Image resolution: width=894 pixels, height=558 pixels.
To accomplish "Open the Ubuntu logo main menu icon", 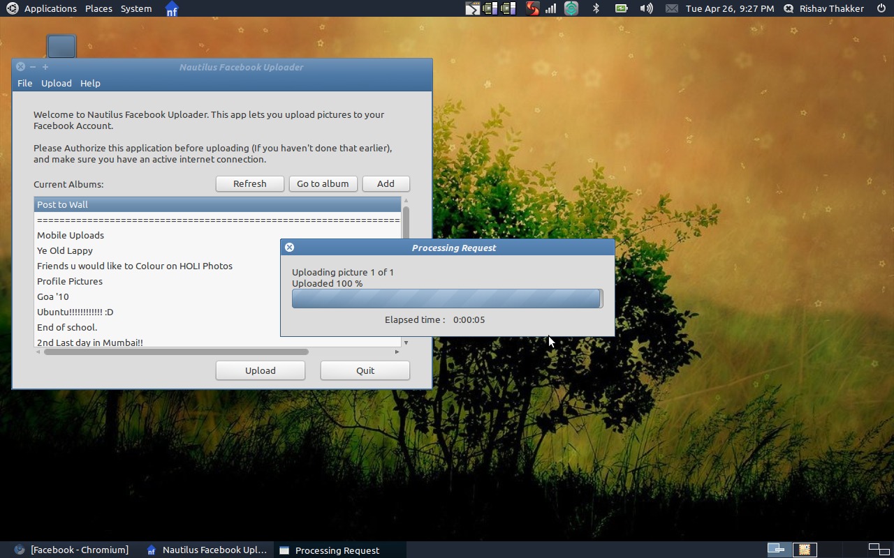I will click(12, 8).
